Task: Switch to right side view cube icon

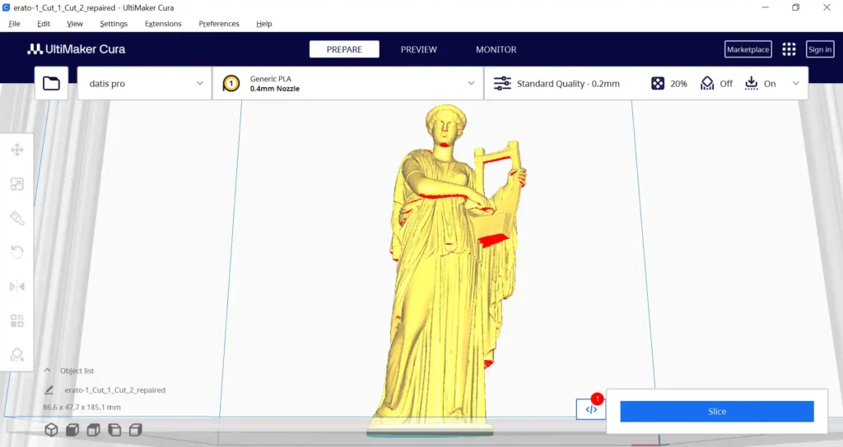Action: (x=136, y=430)
